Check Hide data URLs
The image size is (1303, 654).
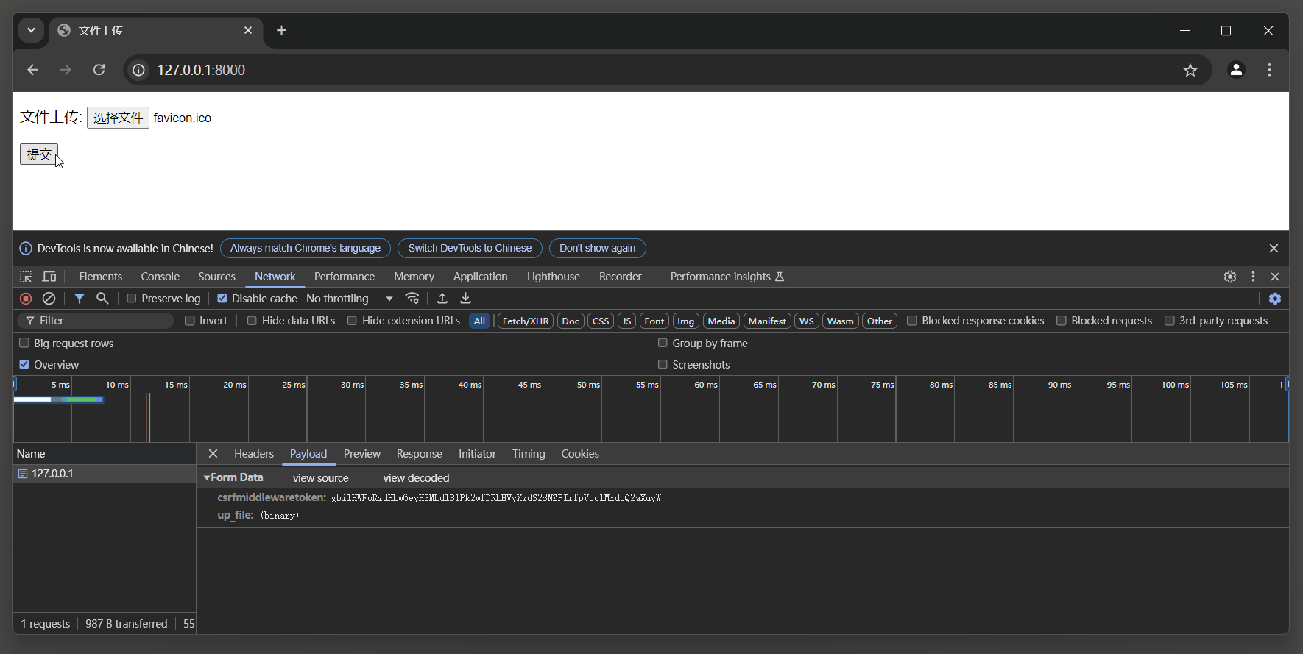(x=252, y=321)
